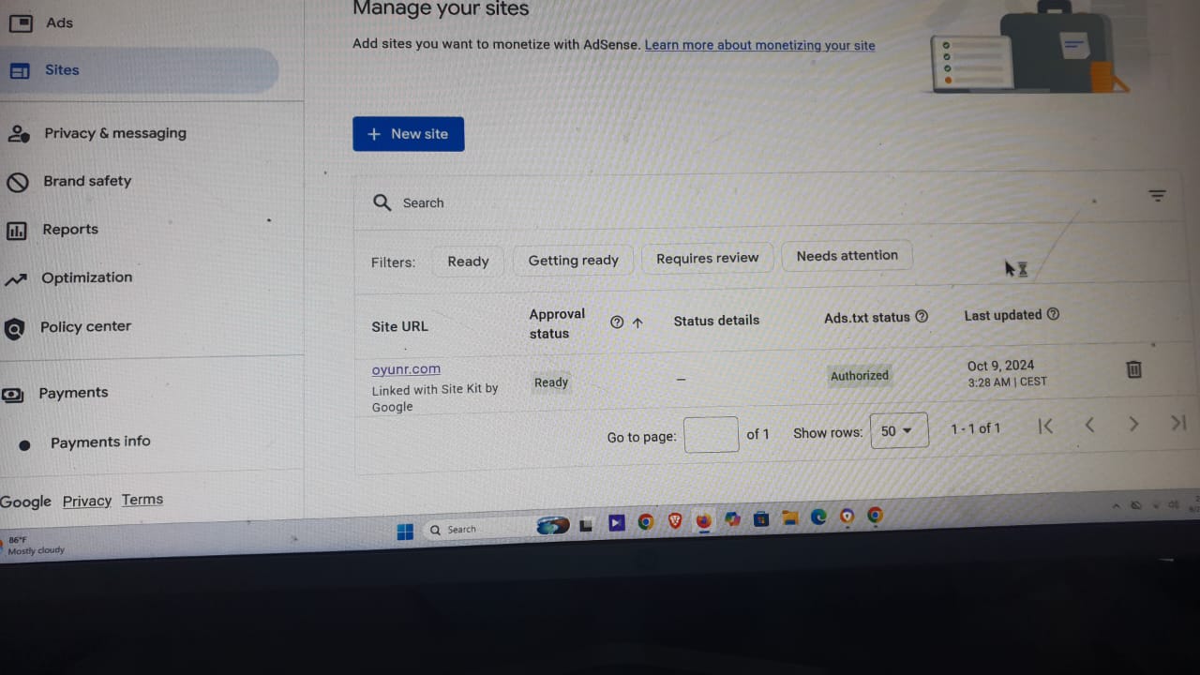
Task: Open the weather widget showing 86°F
Action: [34, 546]
